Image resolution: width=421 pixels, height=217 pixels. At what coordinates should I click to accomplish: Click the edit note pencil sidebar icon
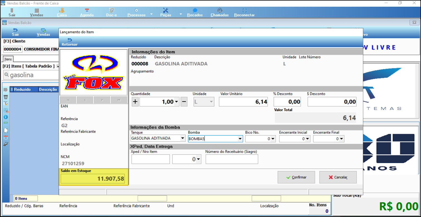pos(6,103)
